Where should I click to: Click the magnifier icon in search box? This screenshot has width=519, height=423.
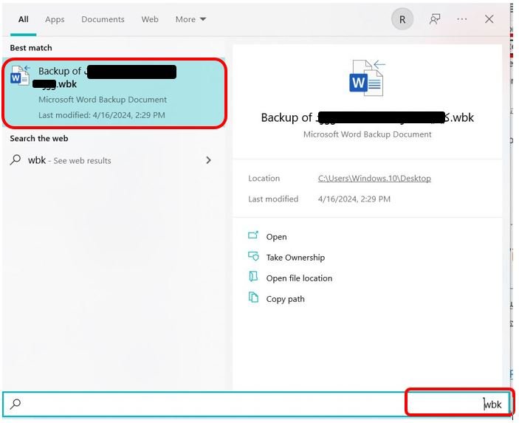[16, 404]
